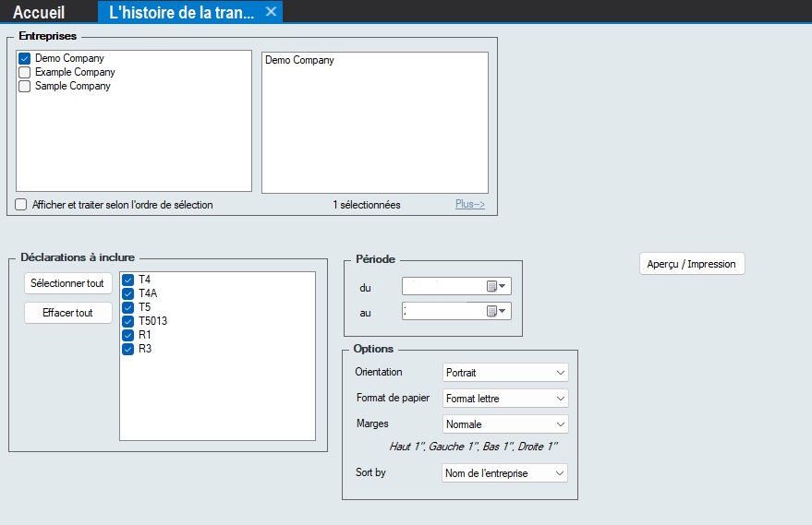This screenshot has width=812, height=525.
Task: Select the L'histoire de la transmission tab
Action: click(x=180, y=12)
